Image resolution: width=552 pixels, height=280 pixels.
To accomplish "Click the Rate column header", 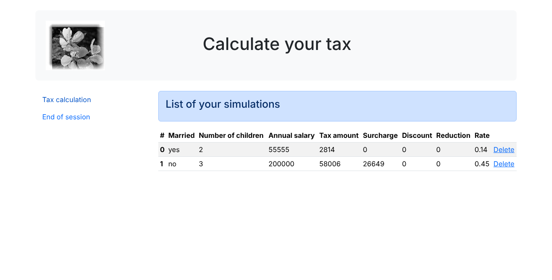I will [x=482, y=135].
